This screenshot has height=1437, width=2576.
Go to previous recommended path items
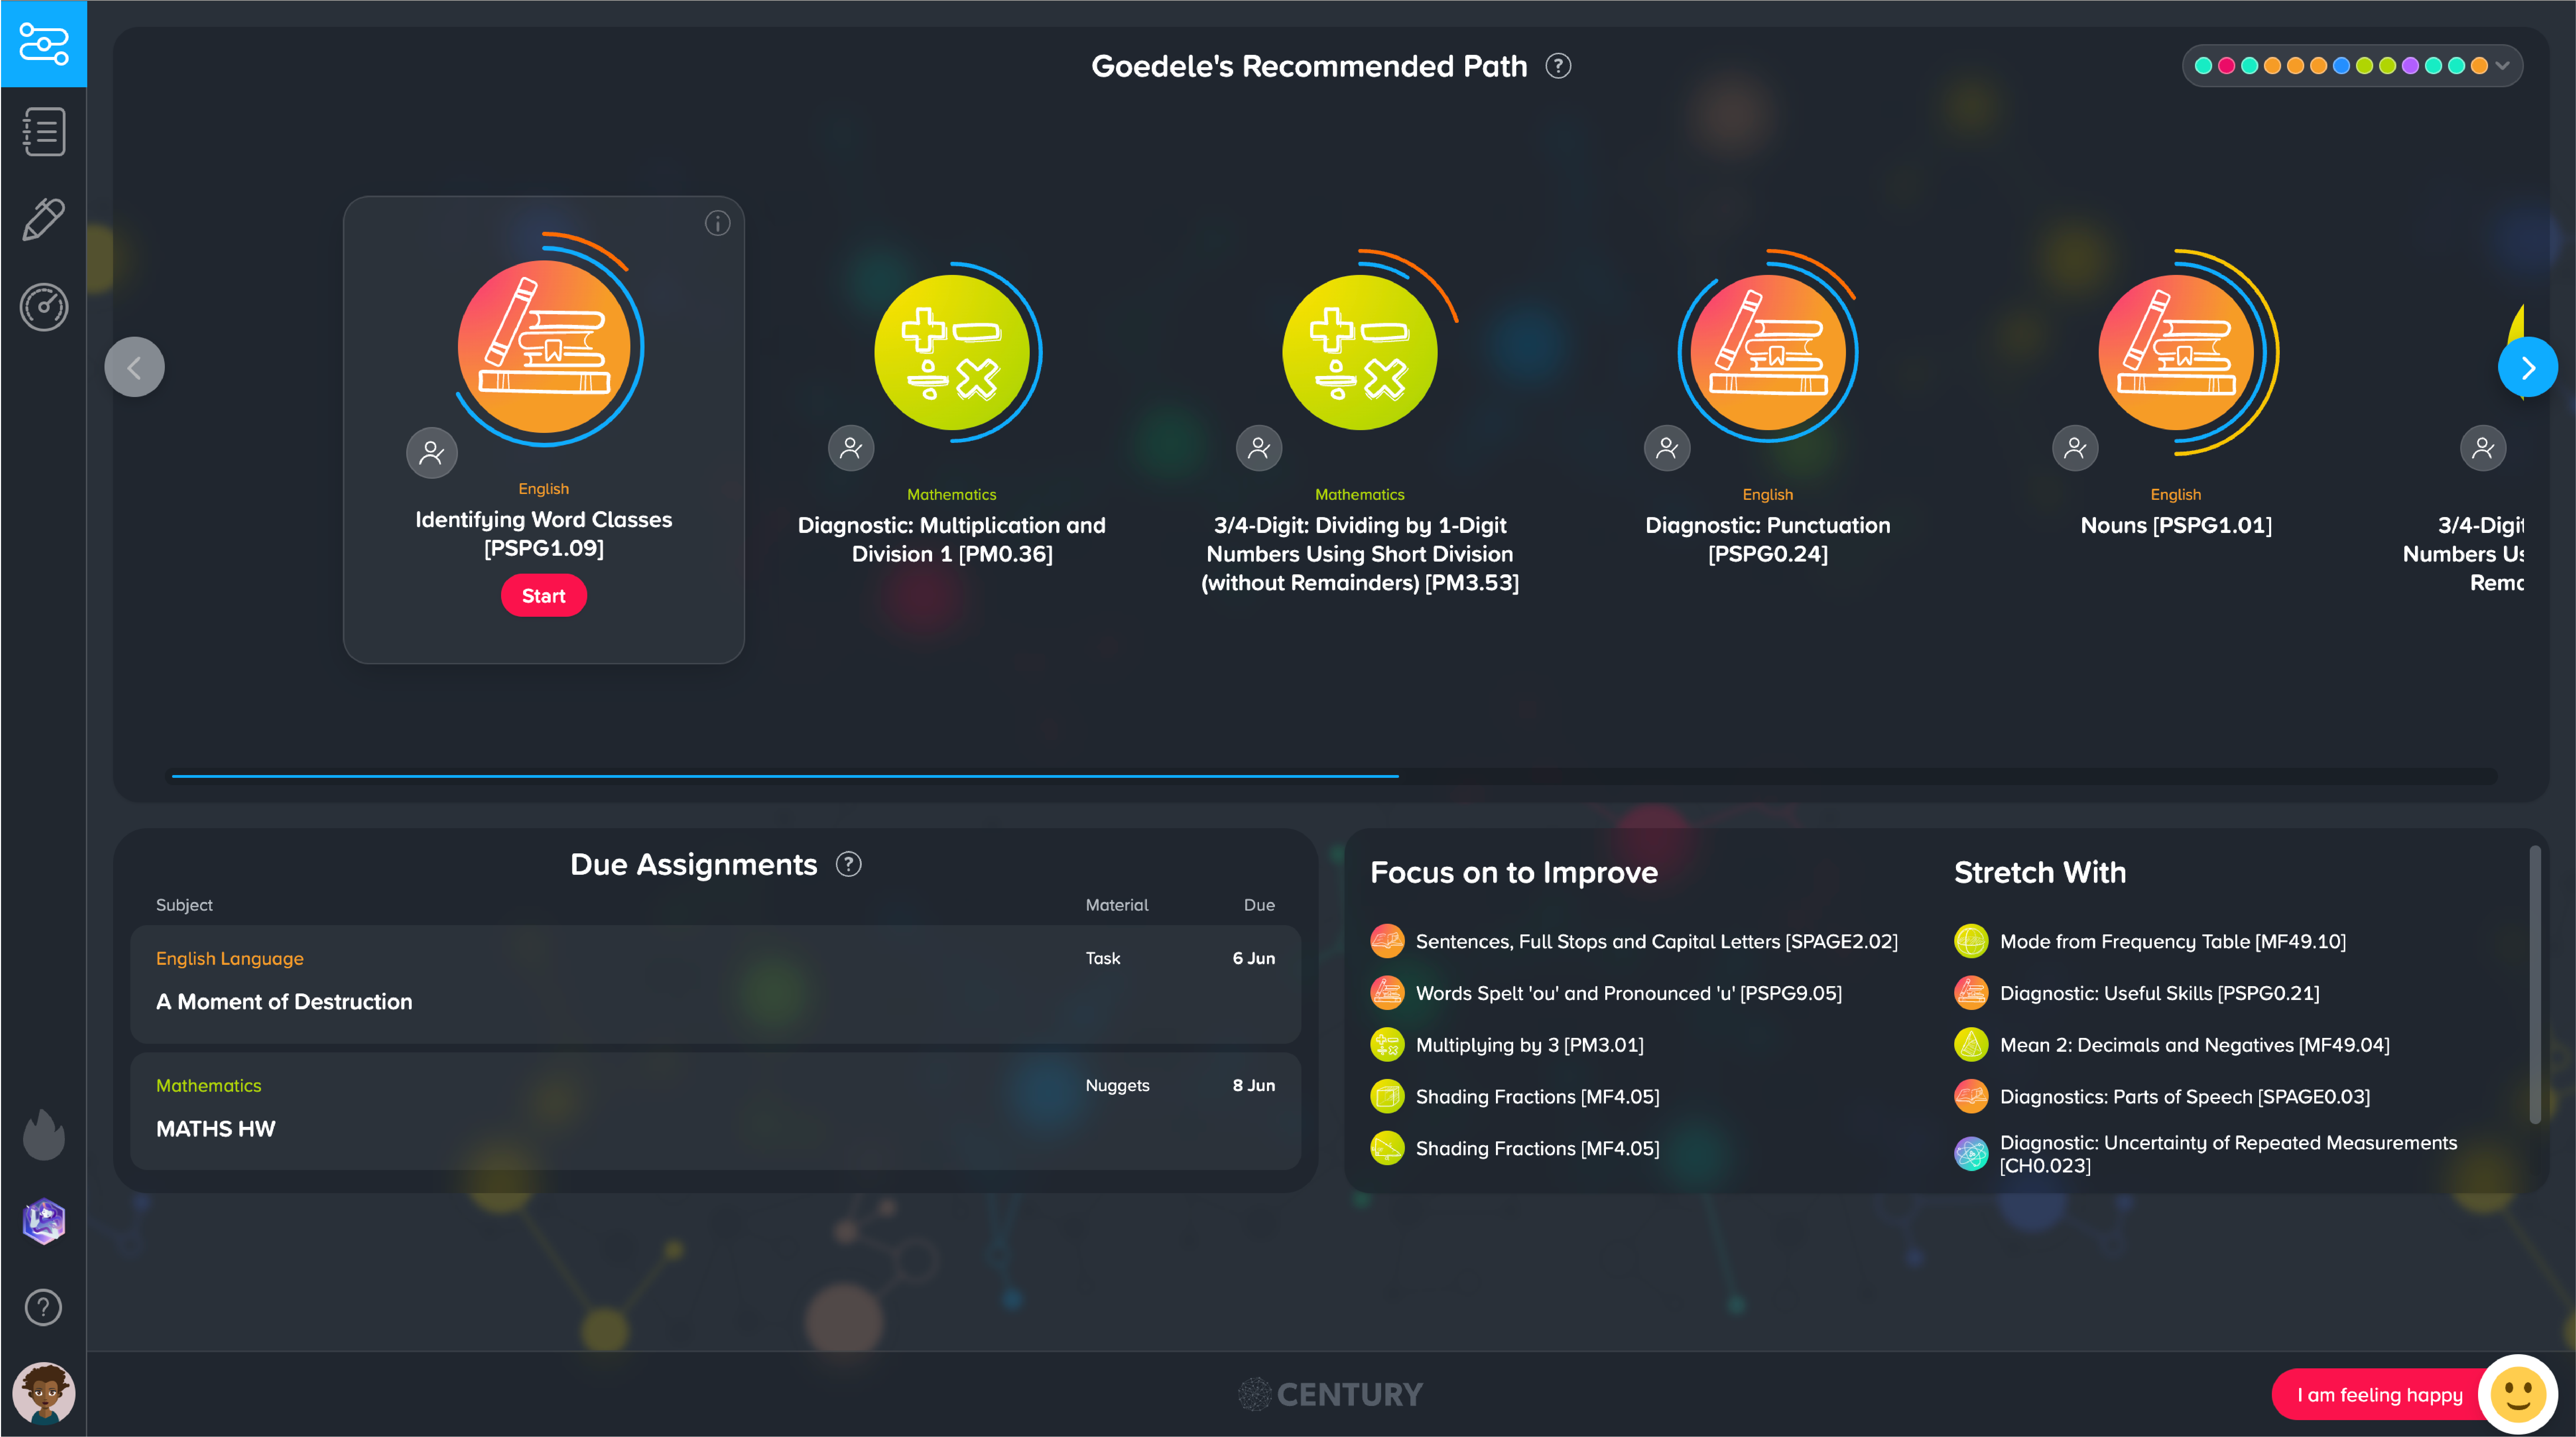click(134, 367)
